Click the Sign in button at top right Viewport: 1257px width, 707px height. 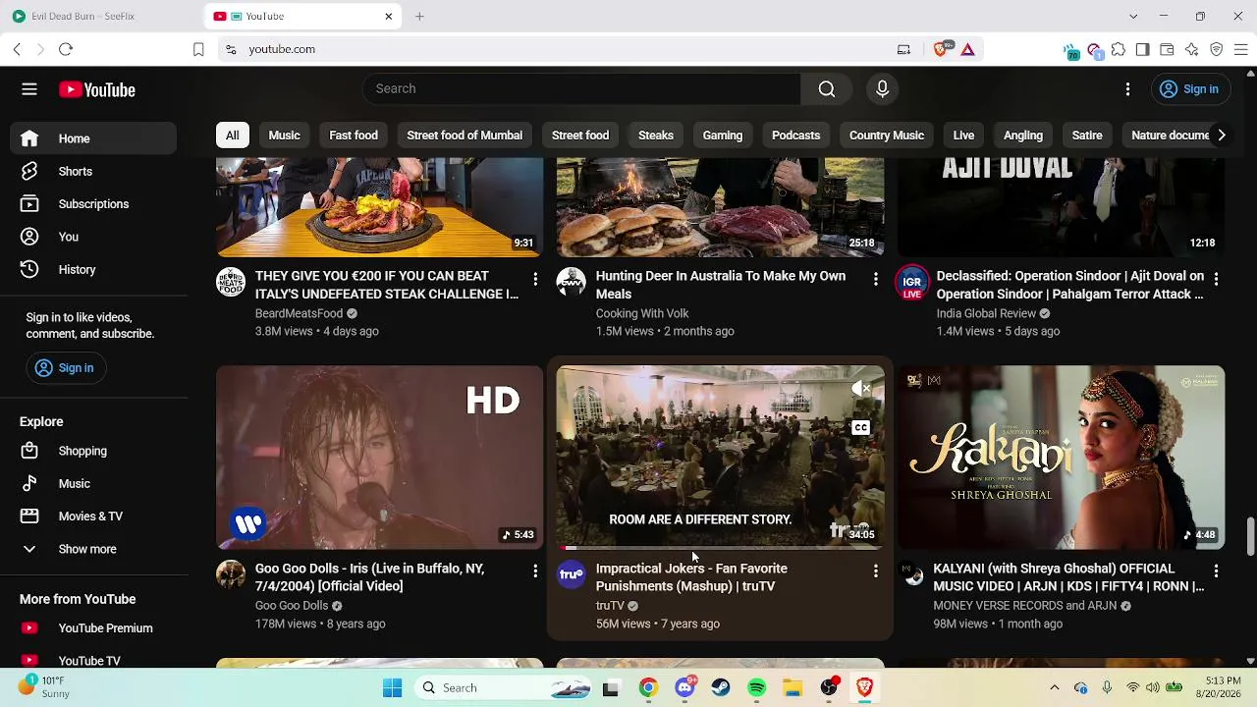click(x=1189, y=89)
